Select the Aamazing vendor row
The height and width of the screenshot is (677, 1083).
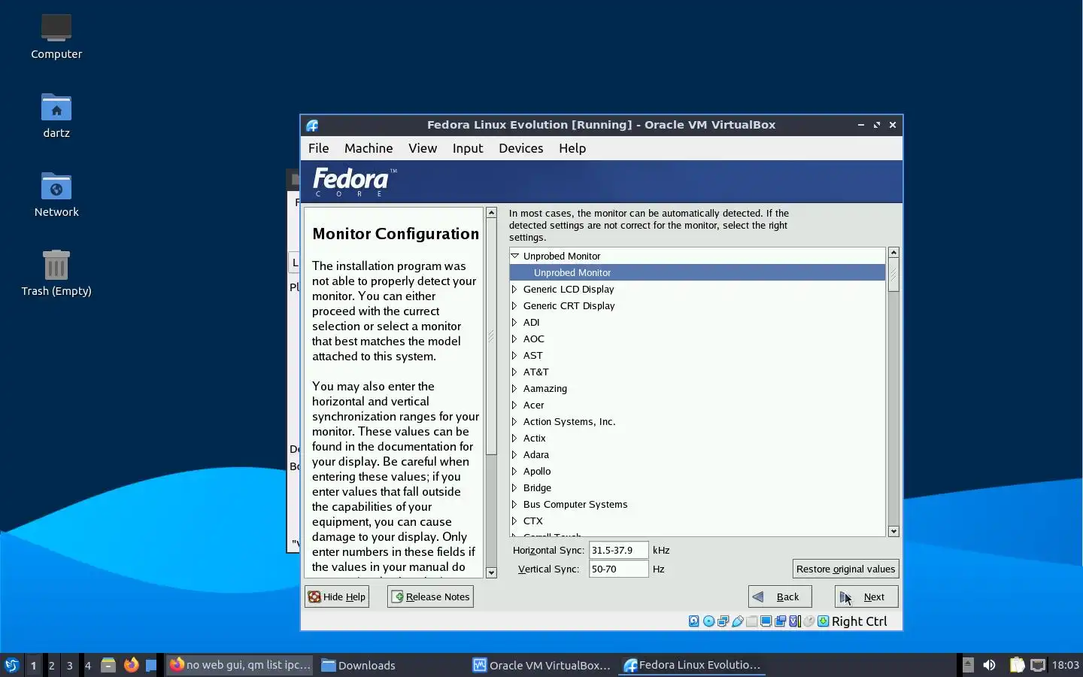pos(697,388)
